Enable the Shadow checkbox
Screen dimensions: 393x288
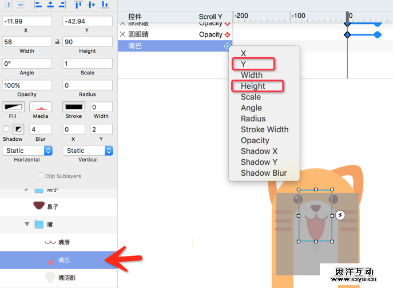click(6, 129)
